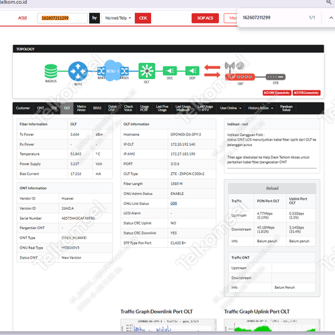
Task: Click the wireless antenna icon above ONT
Action: pos(230,66)
